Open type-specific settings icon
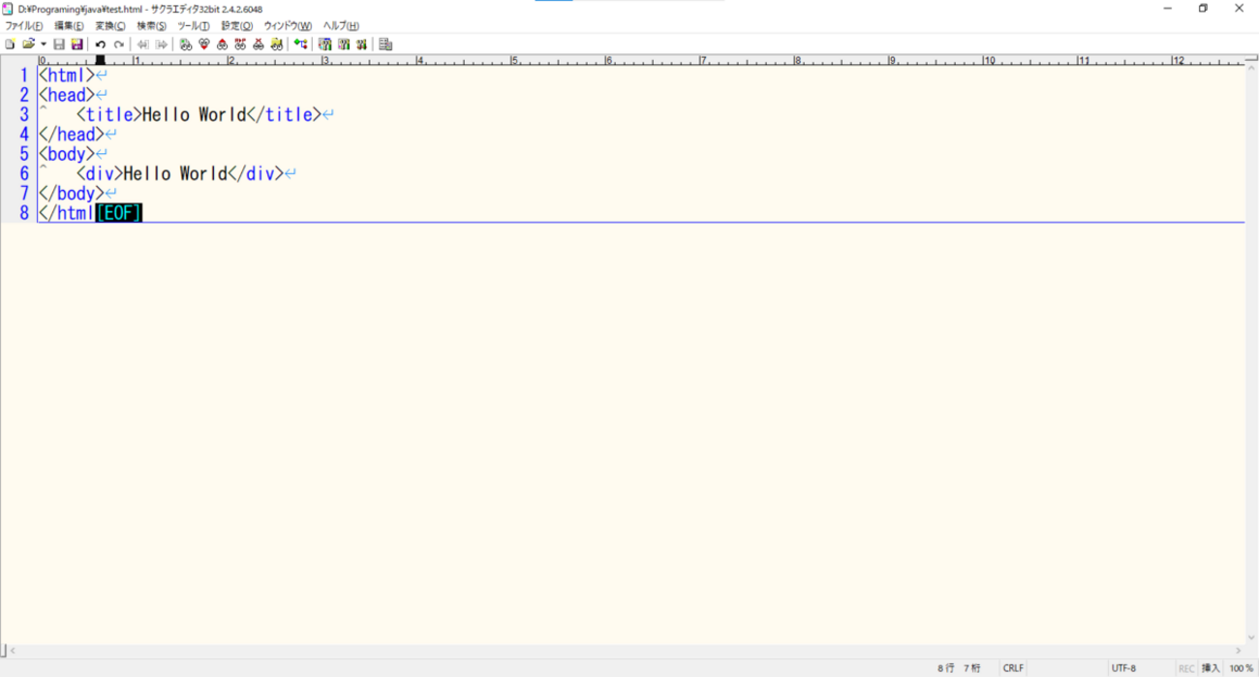Image resolution: width=1259 pixels, height=677 pixels. coord(343,45)
